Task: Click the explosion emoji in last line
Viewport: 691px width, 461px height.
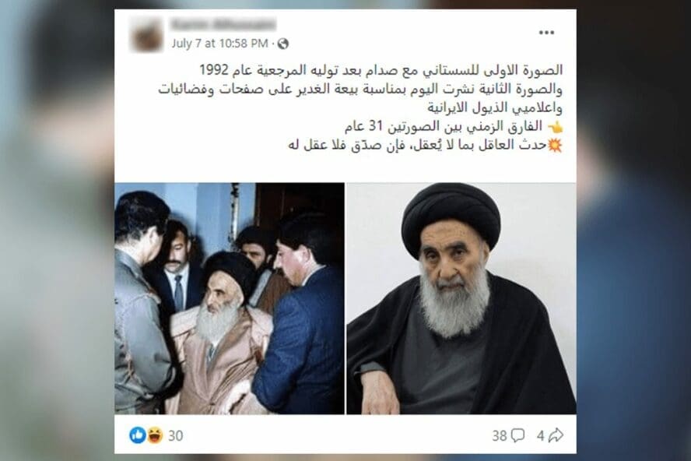Action: [x=555, y=145]
